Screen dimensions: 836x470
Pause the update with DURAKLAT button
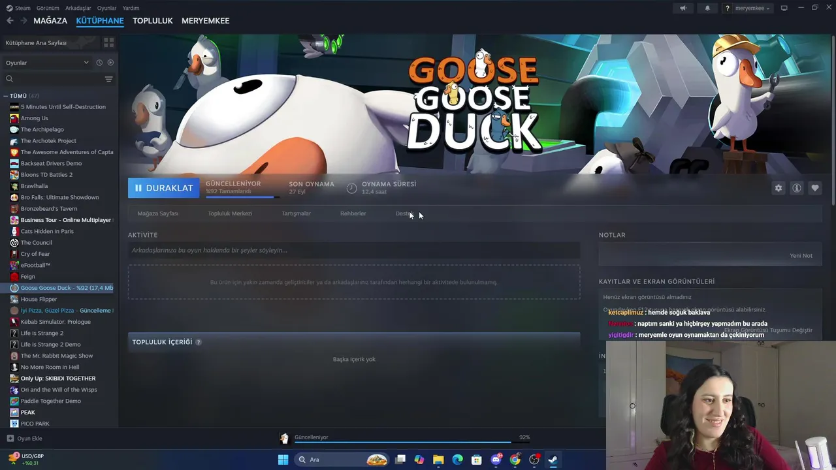164,188
